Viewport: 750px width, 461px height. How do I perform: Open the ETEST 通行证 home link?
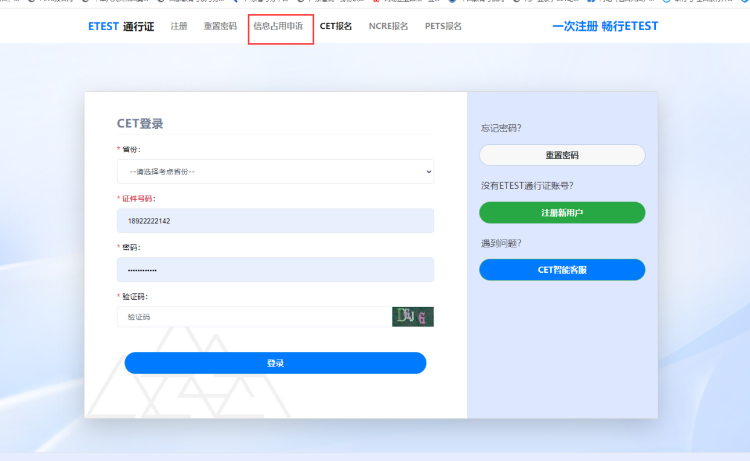point(121,27)
